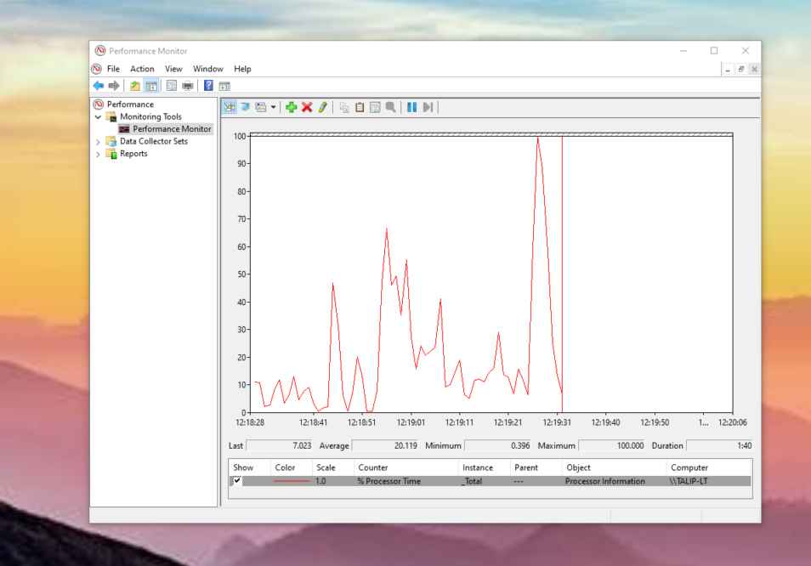
Task: Select the zoom magnifier tool
Action: click(389, 107)
